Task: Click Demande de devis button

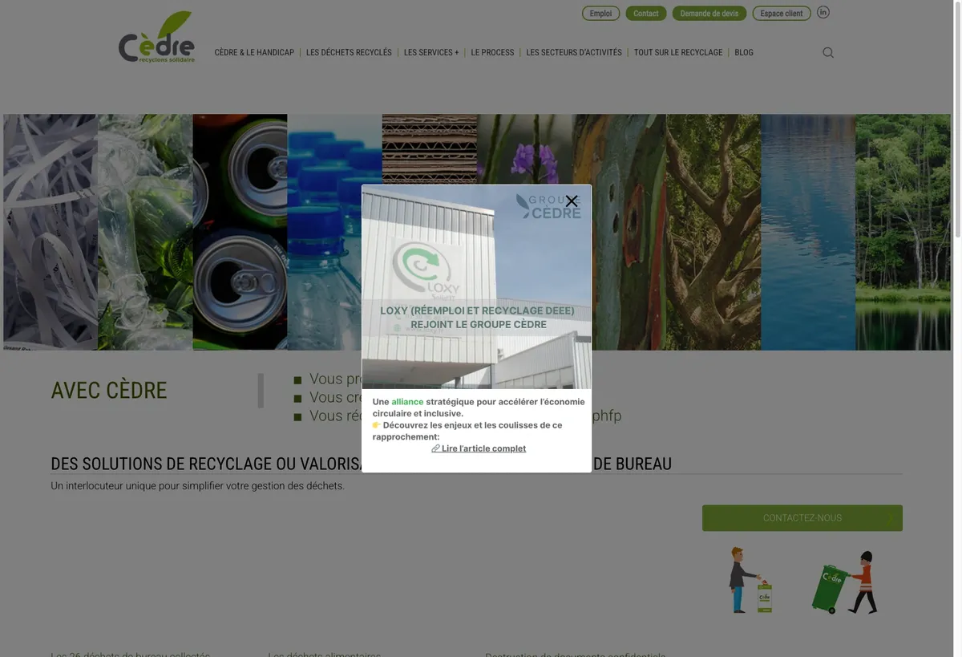Action: [709, 14]
